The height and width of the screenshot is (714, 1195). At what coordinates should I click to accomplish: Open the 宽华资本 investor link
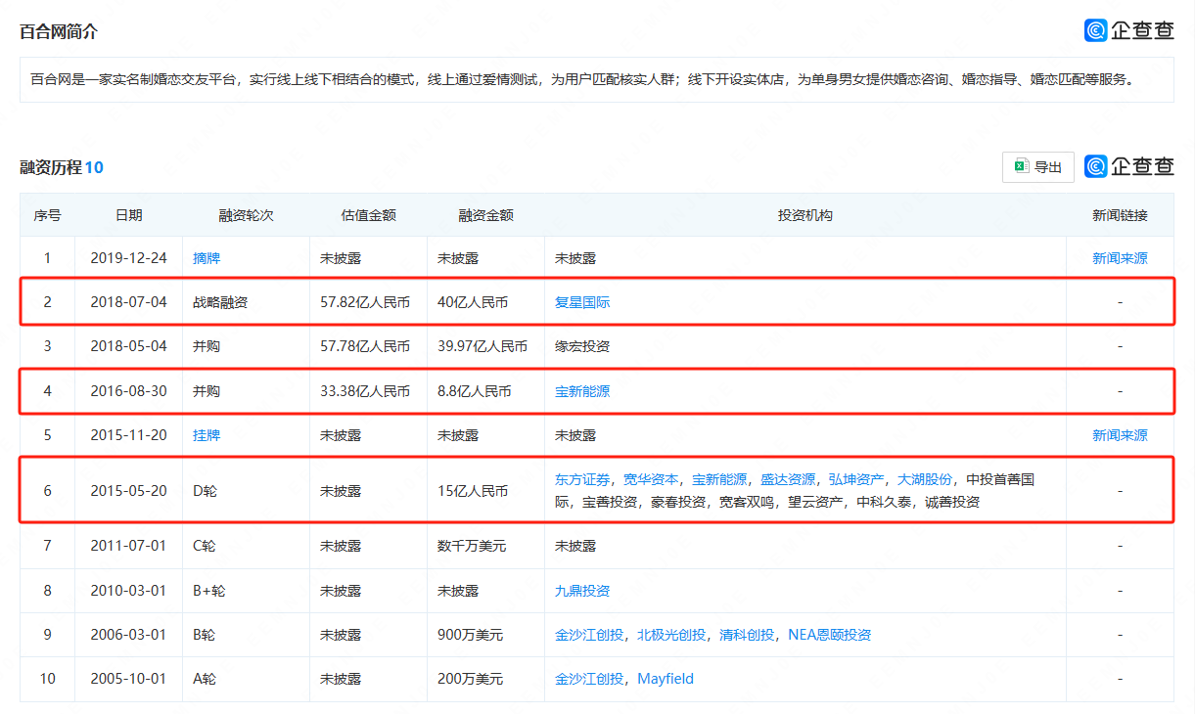point(651,479)
